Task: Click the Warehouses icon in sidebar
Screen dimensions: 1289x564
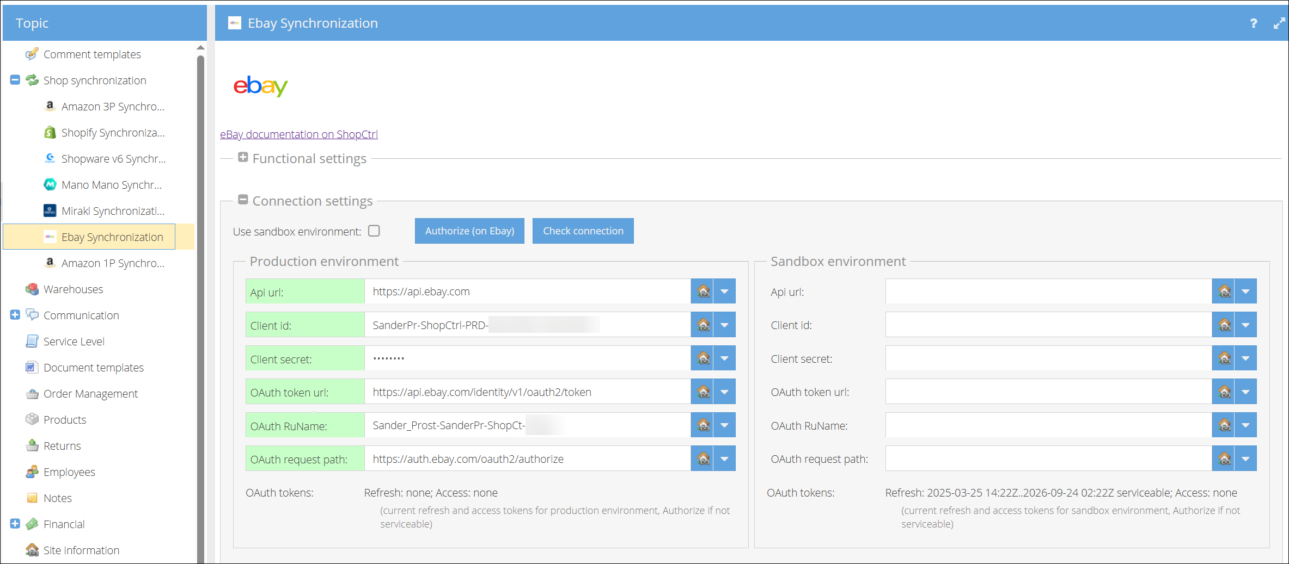Action: pos(32,289)
